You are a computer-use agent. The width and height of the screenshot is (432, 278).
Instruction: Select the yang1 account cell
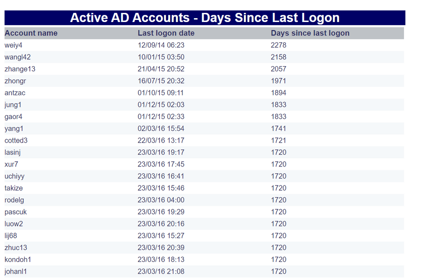(x=14, y=128)
